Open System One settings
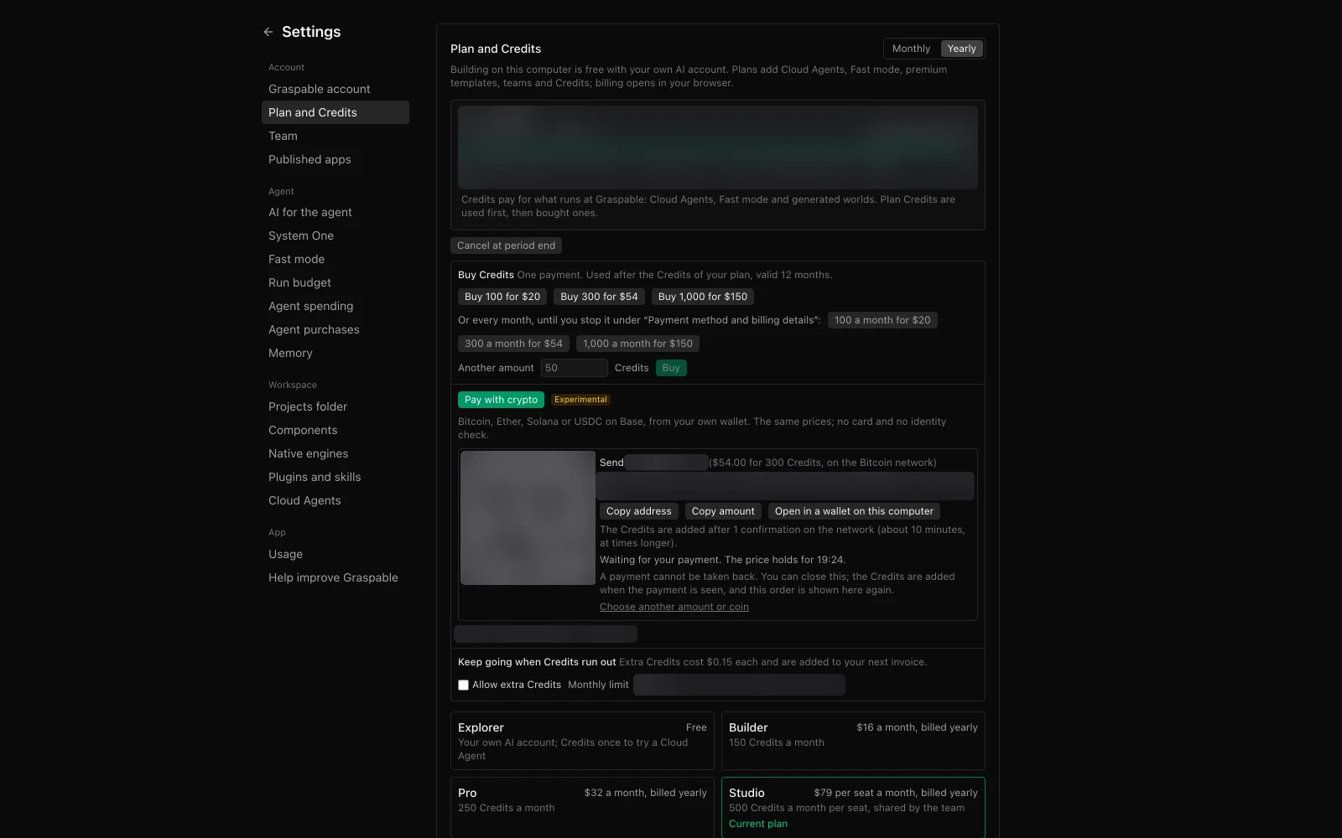 335,235
